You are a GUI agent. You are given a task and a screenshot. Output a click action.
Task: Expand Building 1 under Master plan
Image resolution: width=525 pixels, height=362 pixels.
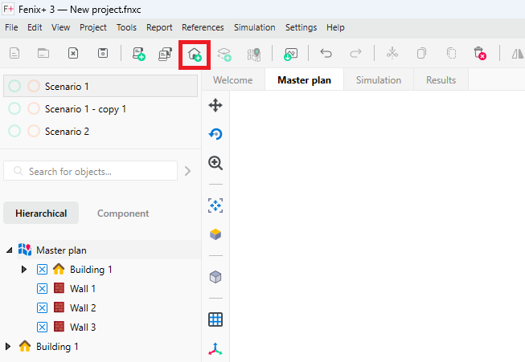(24, 270)
